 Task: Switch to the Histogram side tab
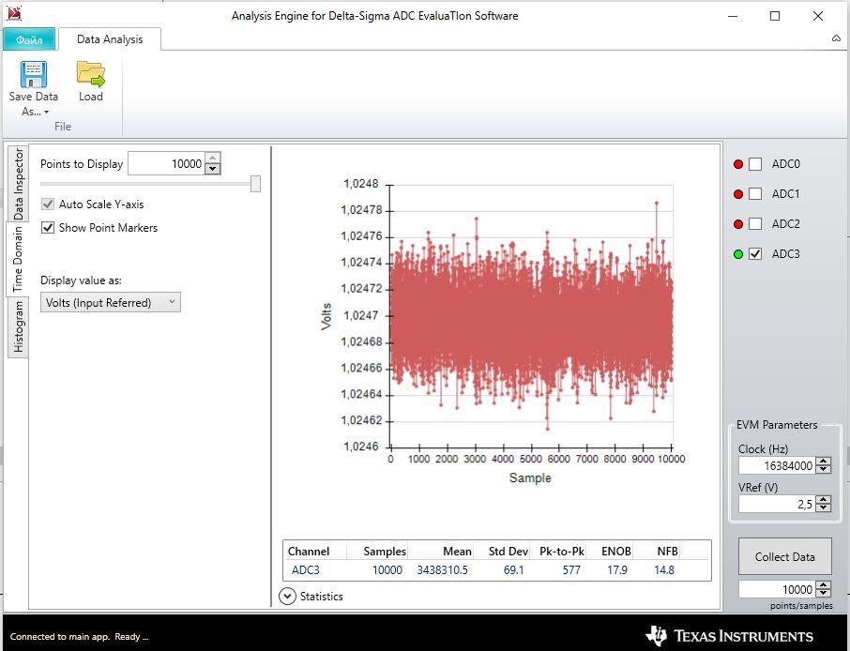coord(18,327)
